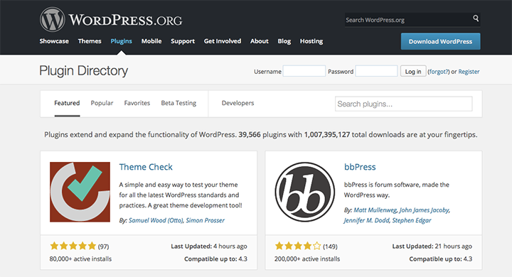
Task: Open Support in the header menu
Action: [183, 41]
